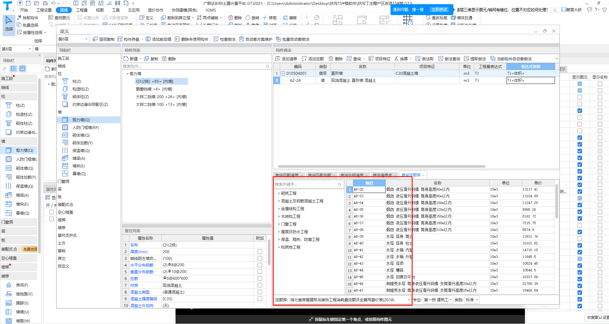Tick the 附加 checkbox for 混凝土类型

coord(260,292)
